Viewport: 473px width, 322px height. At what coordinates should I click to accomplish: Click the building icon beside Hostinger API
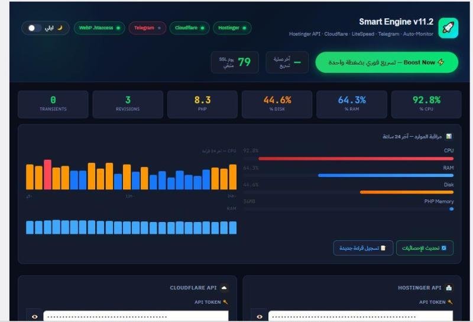click(x=449, y=288)
